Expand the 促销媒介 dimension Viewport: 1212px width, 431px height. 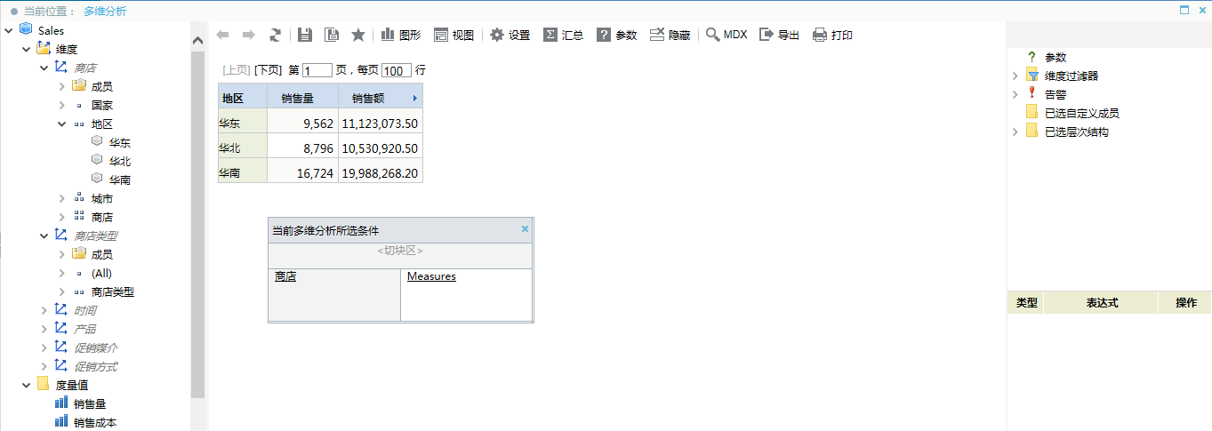44,347
